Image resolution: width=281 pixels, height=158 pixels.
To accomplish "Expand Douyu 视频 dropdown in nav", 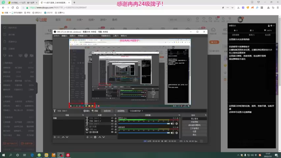I will (x=92, y=20).
